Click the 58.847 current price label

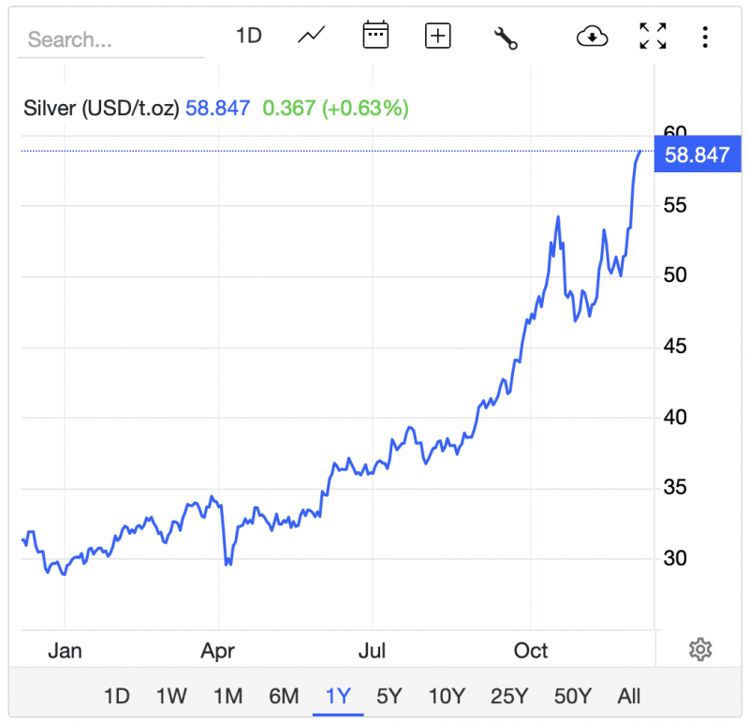697,155
